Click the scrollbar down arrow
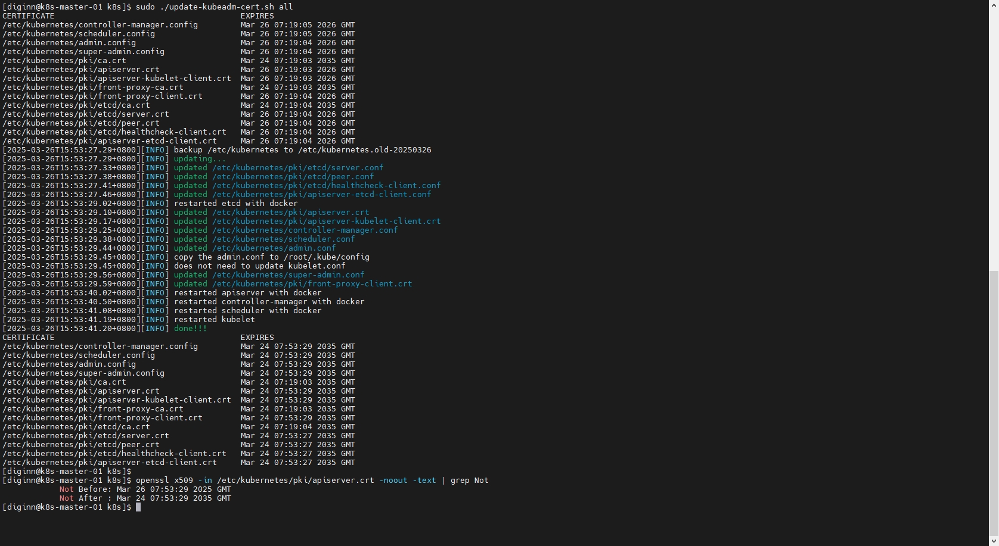This screenshot has height=546, width=999. tap(994, 541)
